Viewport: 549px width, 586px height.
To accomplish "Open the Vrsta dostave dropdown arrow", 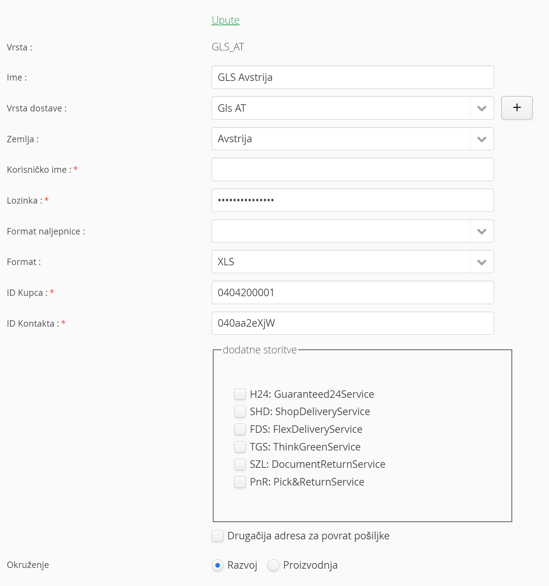I will coord(482,108).
